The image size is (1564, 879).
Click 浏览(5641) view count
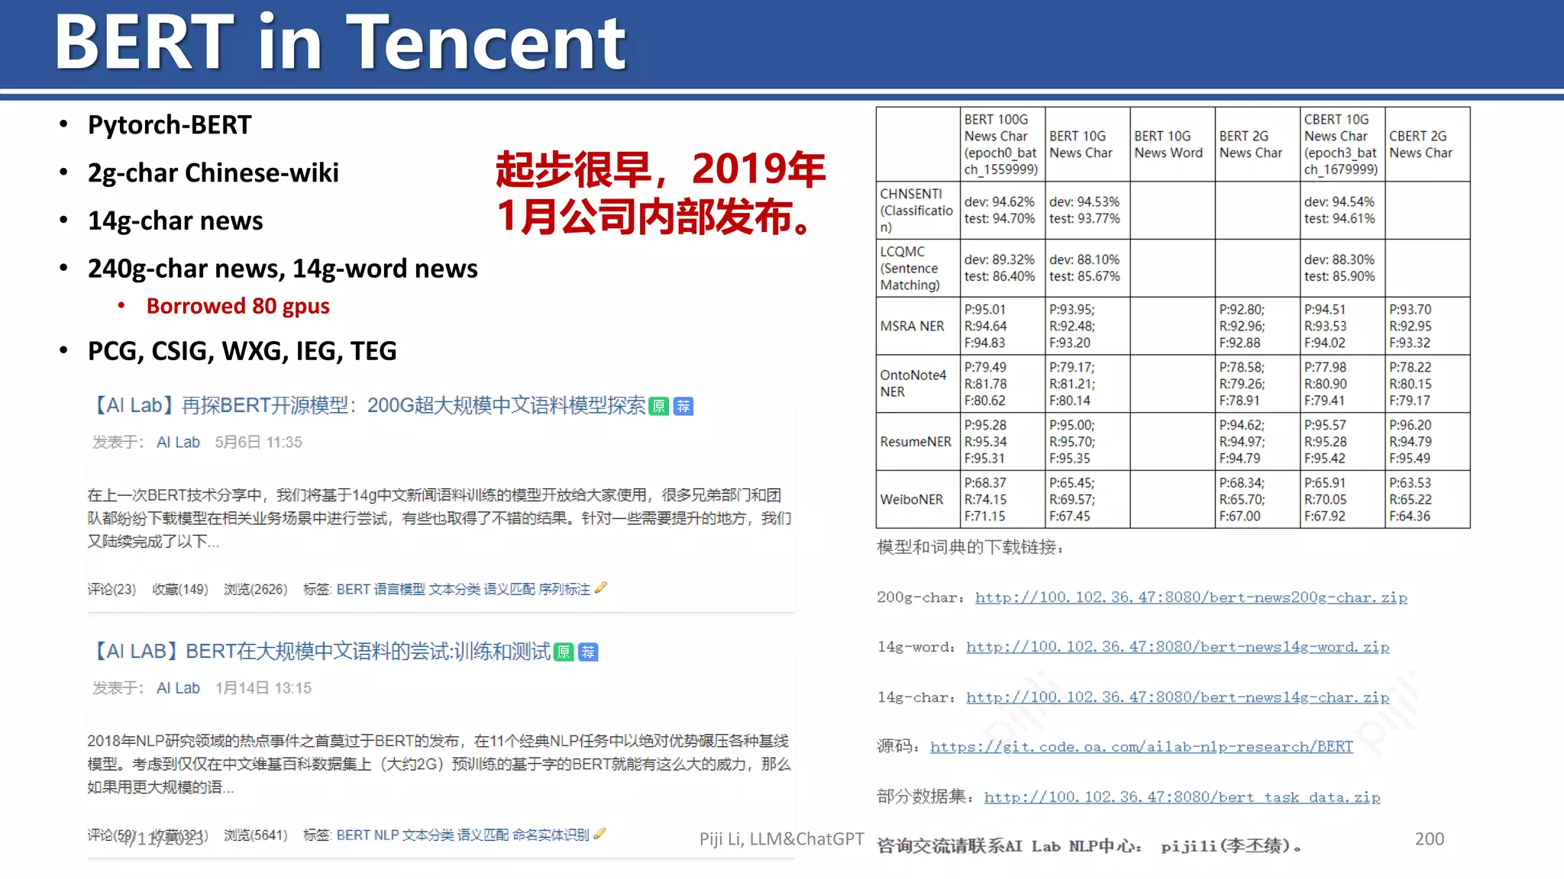(x=255, y=835)
